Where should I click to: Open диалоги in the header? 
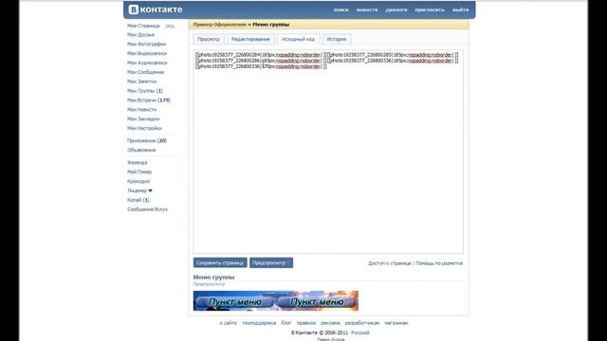396,9
